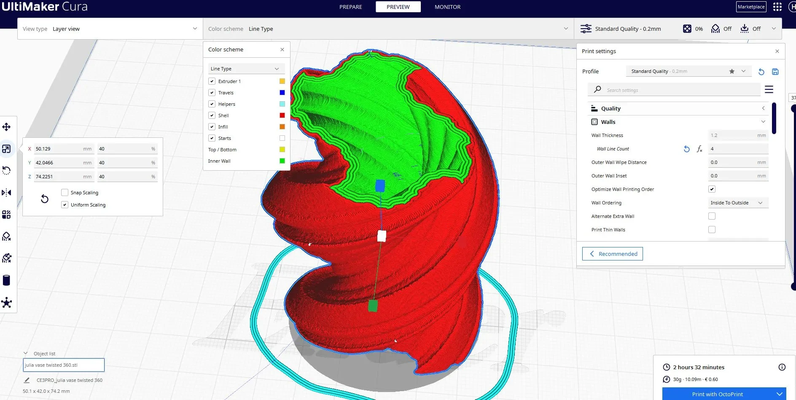This screenshot has width=796, height=400.
Task: Open the Per Model Settings tool
Action: pyautogui.click(x=6, y=215)
